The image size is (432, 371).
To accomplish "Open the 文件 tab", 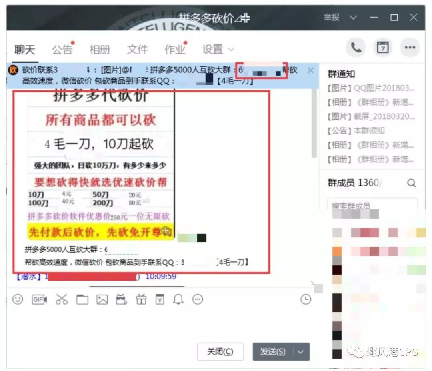I will pyautogui.click(x=137, y=50).
